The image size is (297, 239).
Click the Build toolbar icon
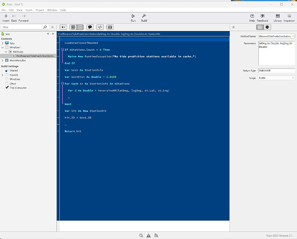coord(144,17)
